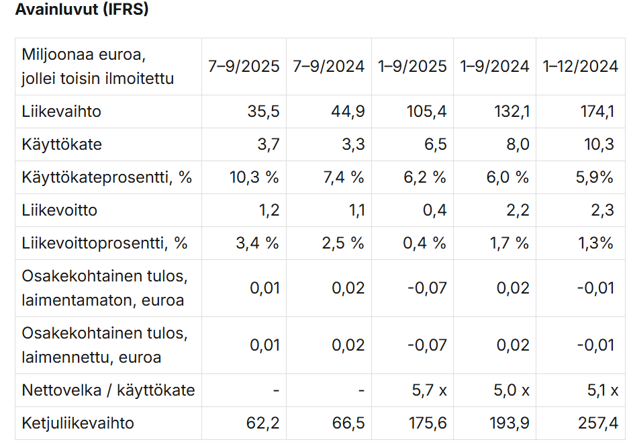
Task: Select the 1–12/2024 column header
Action: (579, 66)
